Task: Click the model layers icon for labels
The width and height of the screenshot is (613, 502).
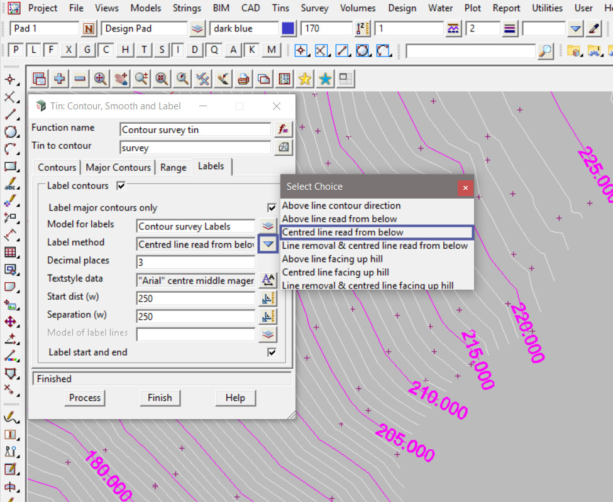Action: tap(268, 226)
